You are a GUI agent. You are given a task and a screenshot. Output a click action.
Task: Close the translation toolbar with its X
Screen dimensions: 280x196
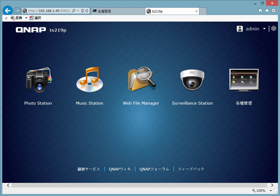click(6, 18)
